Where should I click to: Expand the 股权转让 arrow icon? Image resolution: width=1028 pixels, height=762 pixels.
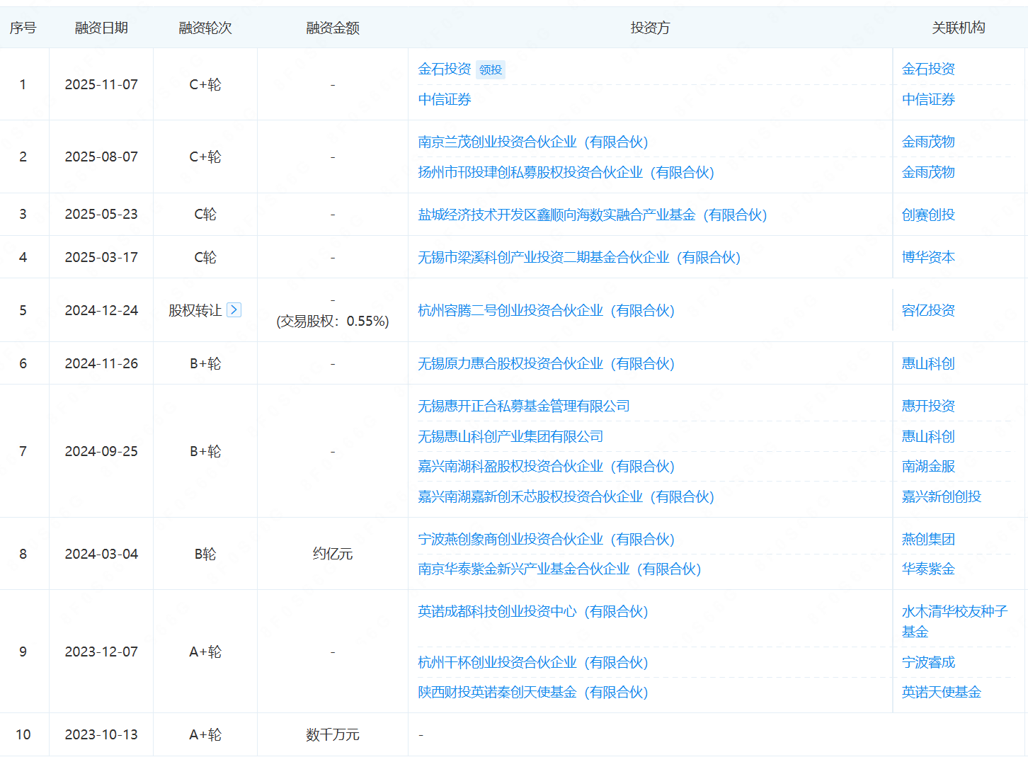(x=234, y=310)
